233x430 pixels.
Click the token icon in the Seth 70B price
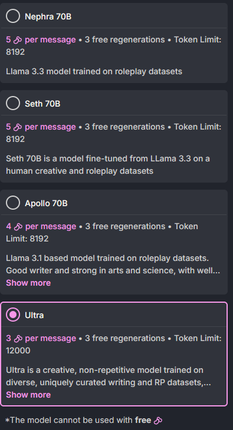coord(18,127)
